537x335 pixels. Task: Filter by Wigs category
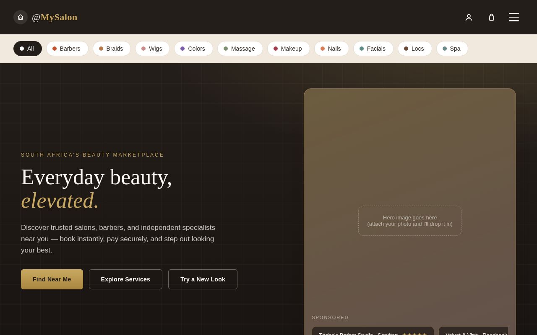(152, 49)
